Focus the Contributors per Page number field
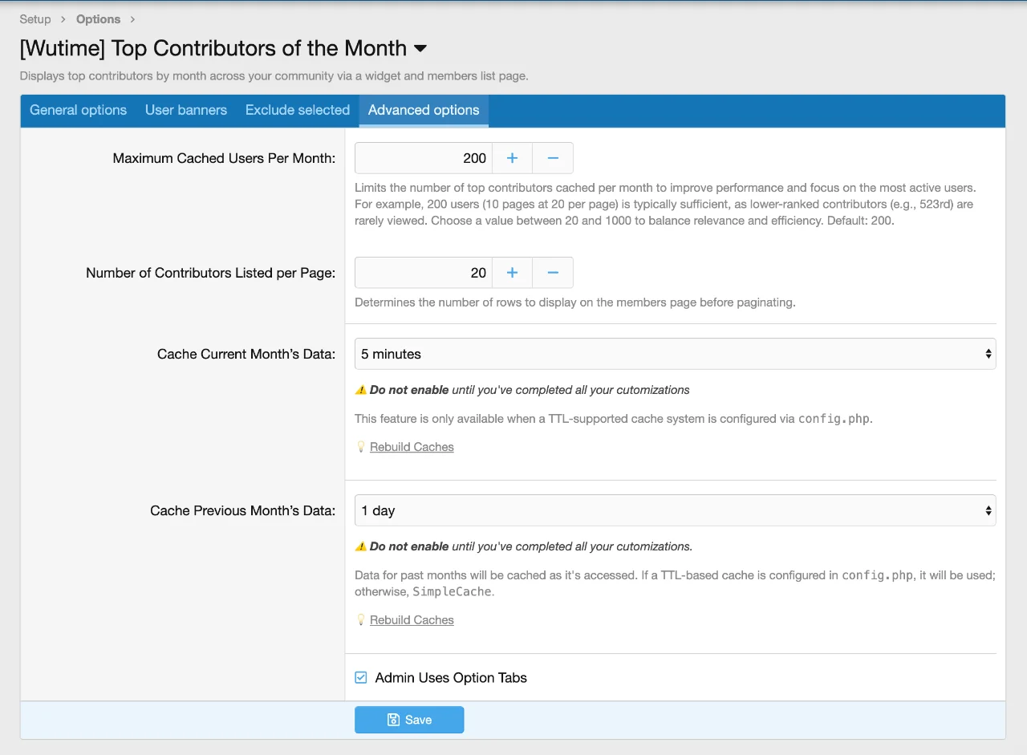1027x755 pixels. click(x=423, y=273)
